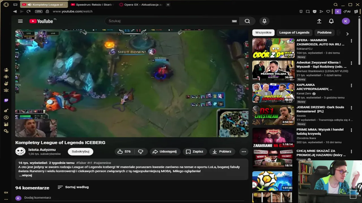Viewport: 362px width, 203px height.
Task: Dislike the video with thumbs down
Action: (x=141, y=151)
